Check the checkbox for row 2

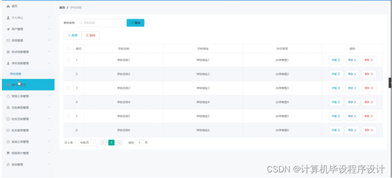click(68, 74)
